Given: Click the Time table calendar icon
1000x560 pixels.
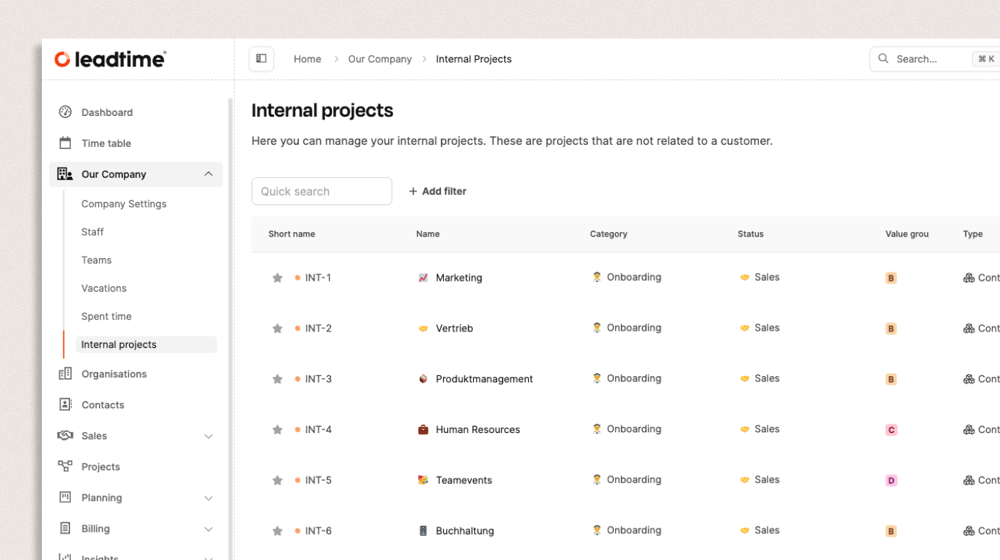Looking at the screenshot, I should pos(65,143).
